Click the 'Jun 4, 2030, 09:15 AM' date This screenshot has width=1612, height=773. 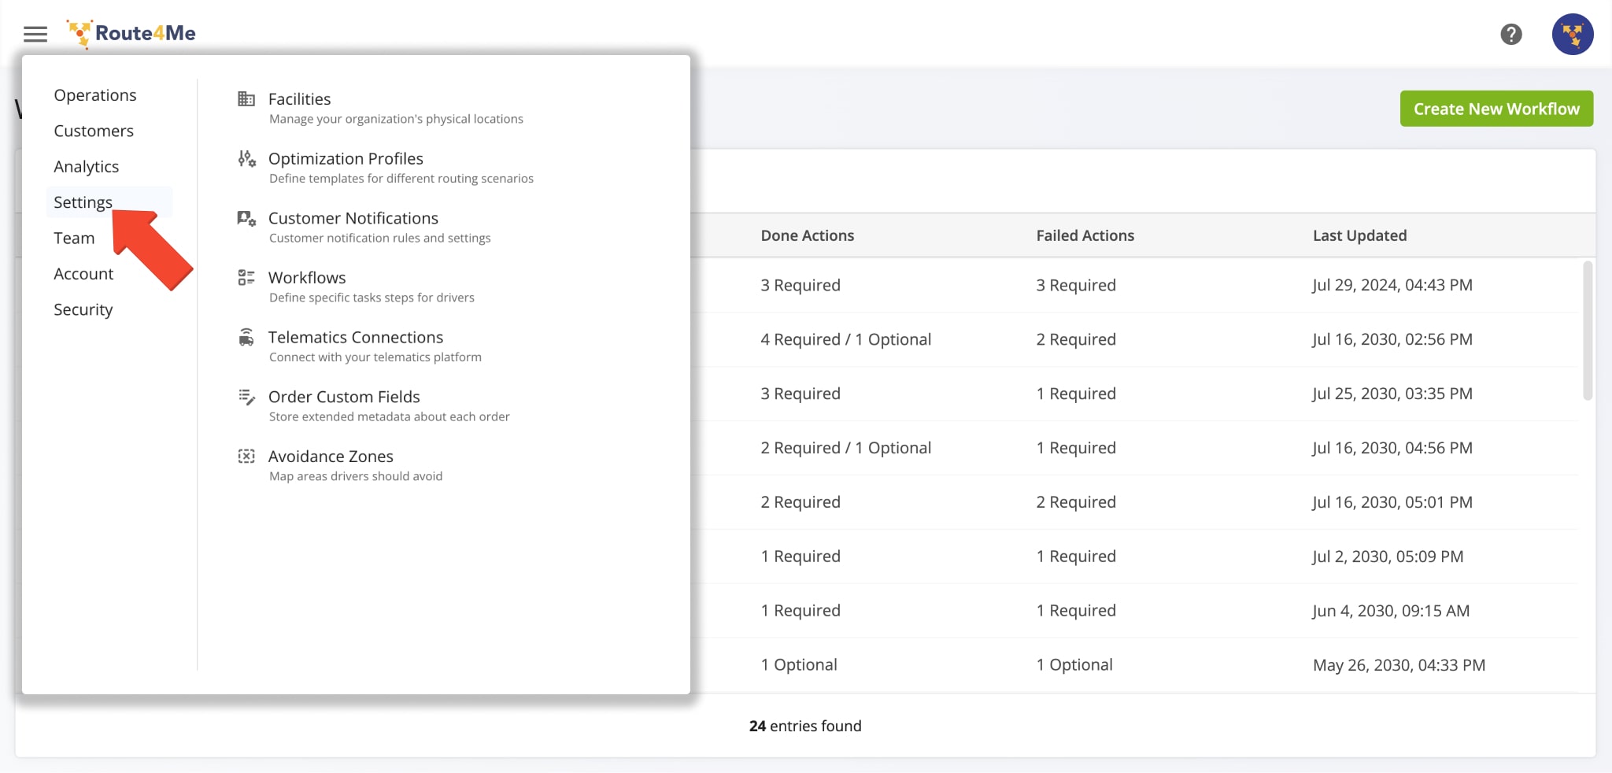(x=1391, y=611)
